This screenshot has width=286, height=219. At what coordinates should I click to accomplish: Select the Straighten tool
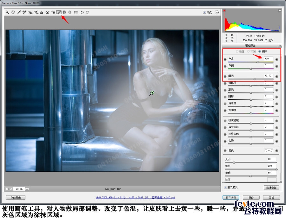(x=42, y=13)
